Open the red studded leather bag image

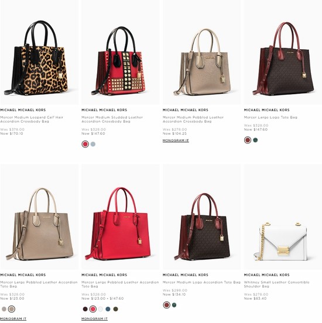[120, 52]
